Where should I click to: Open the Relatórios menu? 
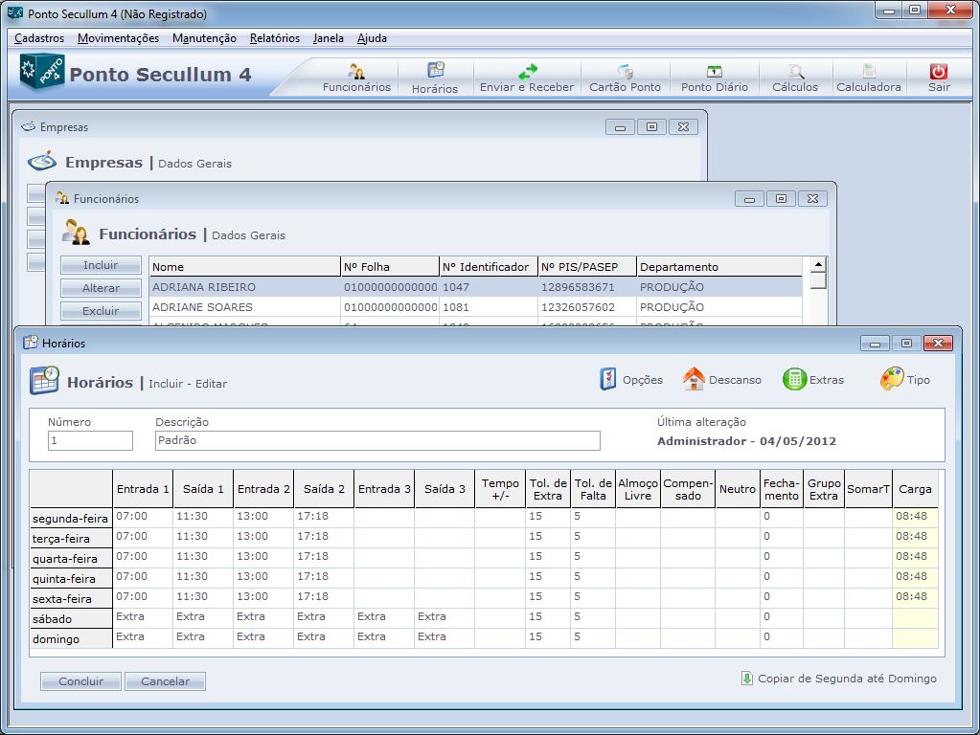click(274, 38)
